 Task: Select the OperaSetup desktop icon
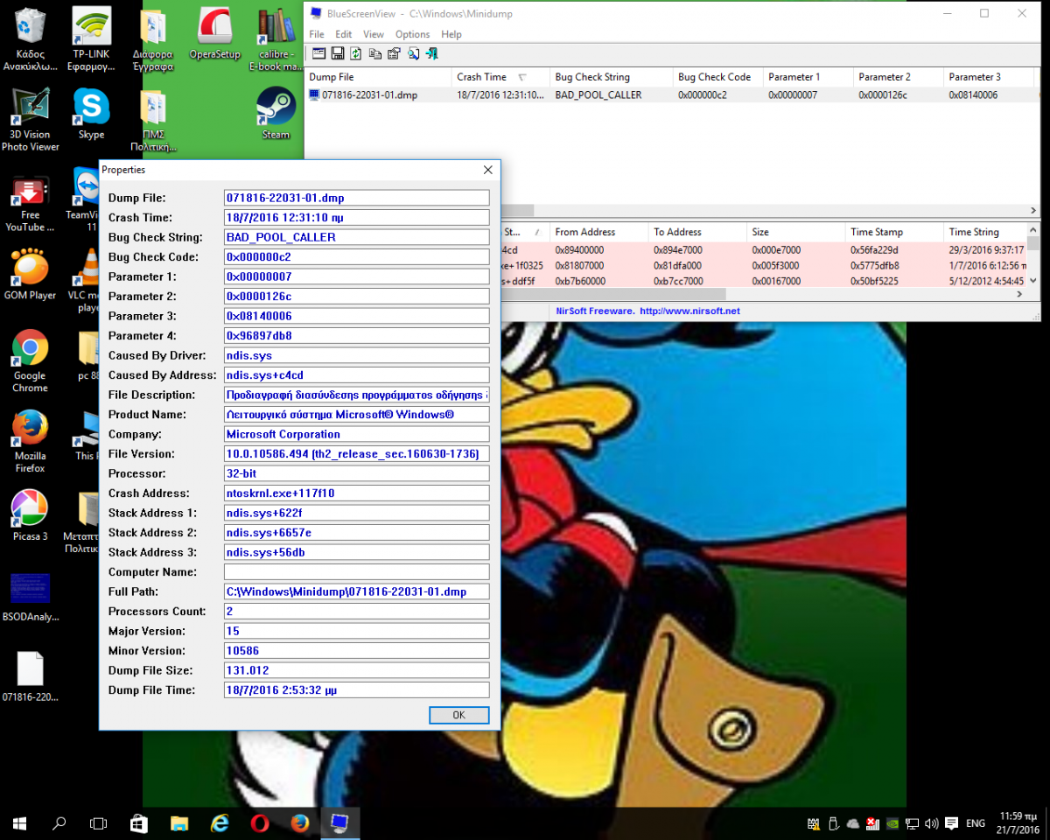[x=215, y=35]
